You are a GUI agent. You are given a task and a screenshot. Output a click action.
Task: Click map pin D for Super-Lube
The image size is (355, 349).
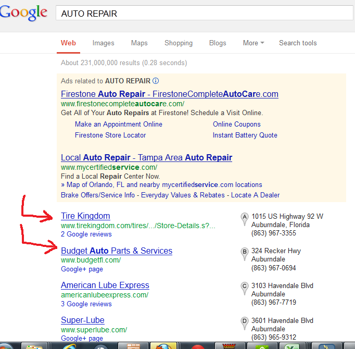(245, 323)
